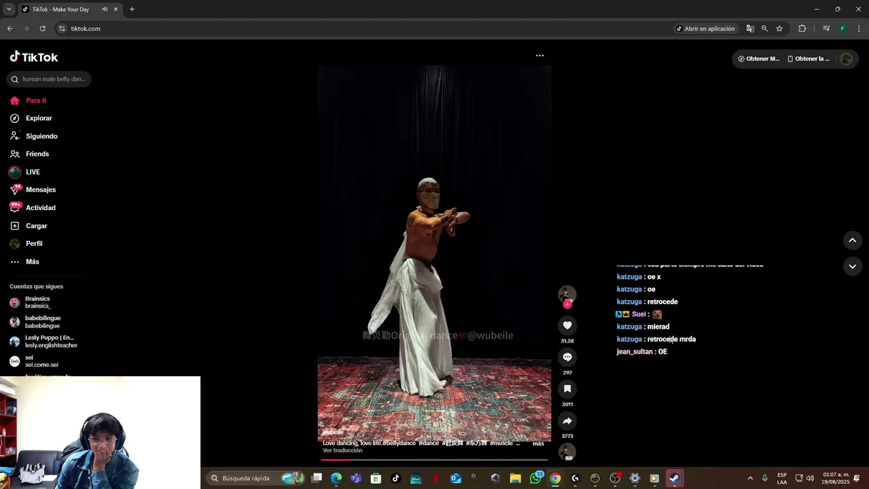Mute the TikTok tab audio
The width and height of the screenshot is (869, 489).
point(105,10)
